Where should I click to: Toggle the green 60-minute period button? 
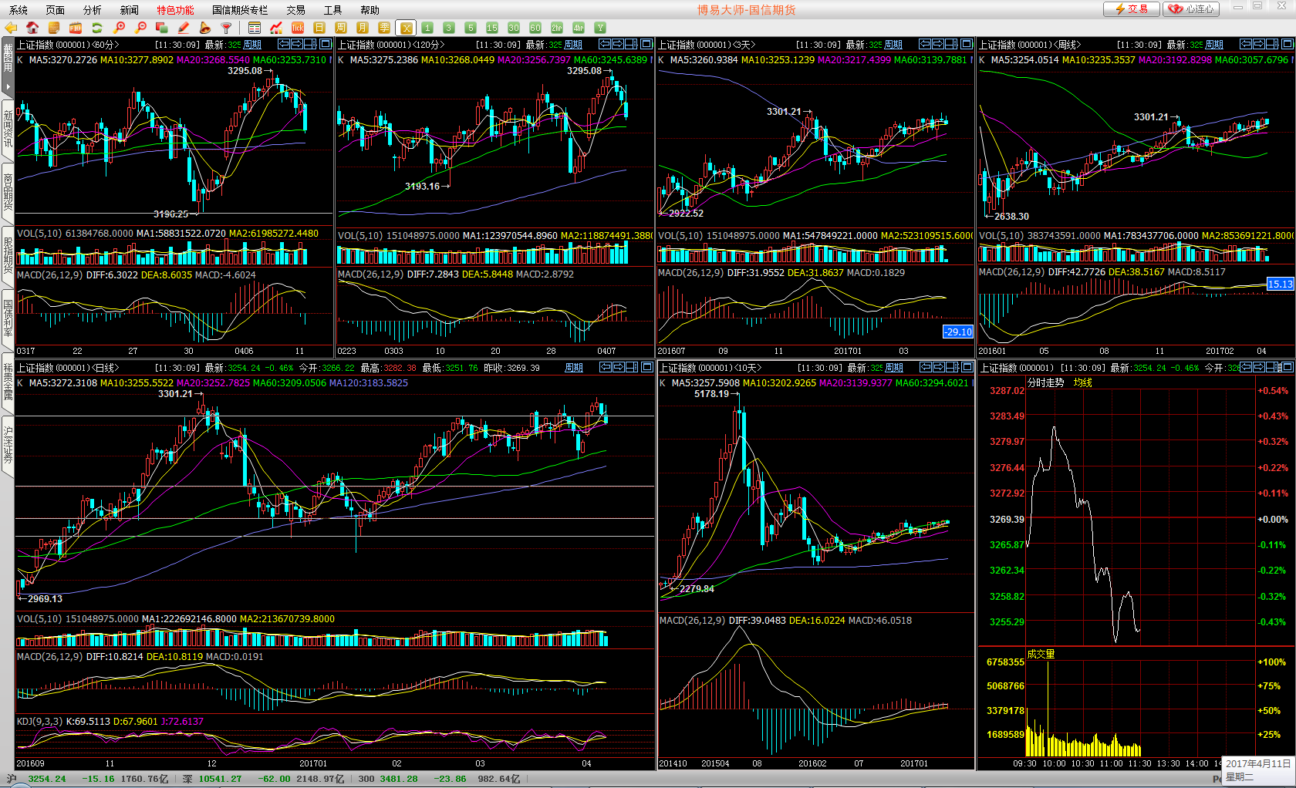point(535,28)
